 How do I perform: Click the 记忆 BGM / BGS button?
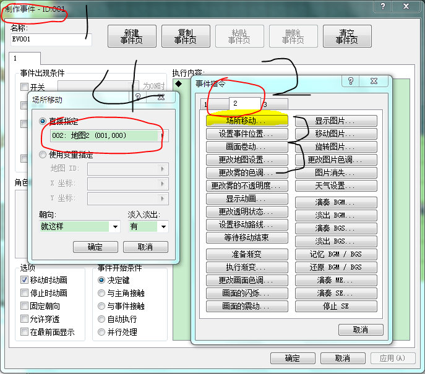click(x=336, y=254)
